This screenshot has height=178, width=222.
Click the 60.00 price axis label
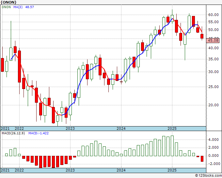tap(214, 15)
